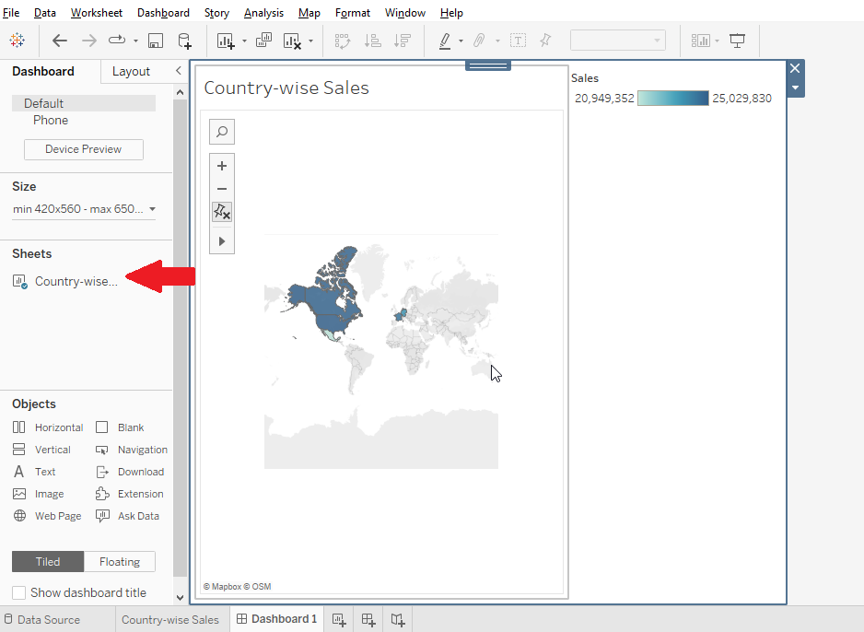This screenshot has width=864, height=632.
Task: Open the Analysis menu
Action: [x=264, y=13]
